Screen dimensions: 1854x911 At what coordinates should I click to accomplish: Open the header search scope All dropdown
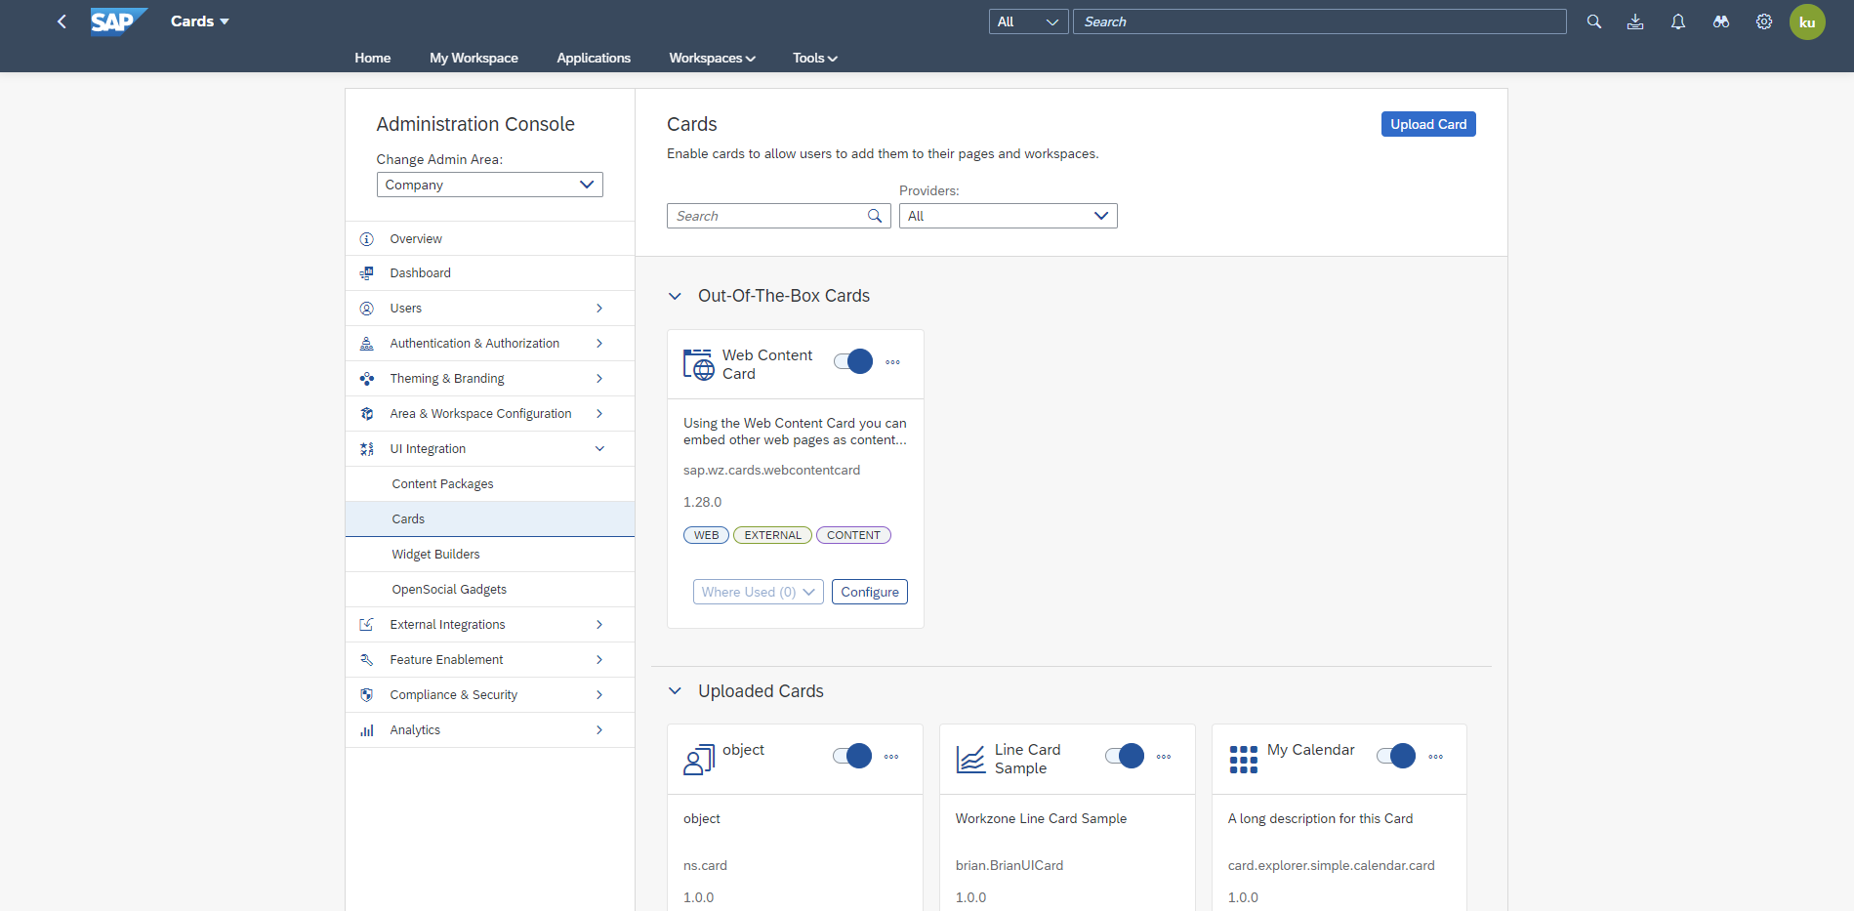point(1029,21)
